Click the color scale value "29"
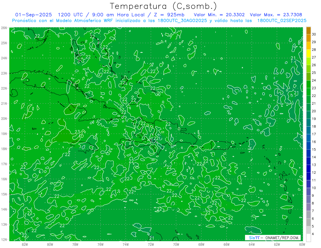321x248 pixels. click(314, 42)
